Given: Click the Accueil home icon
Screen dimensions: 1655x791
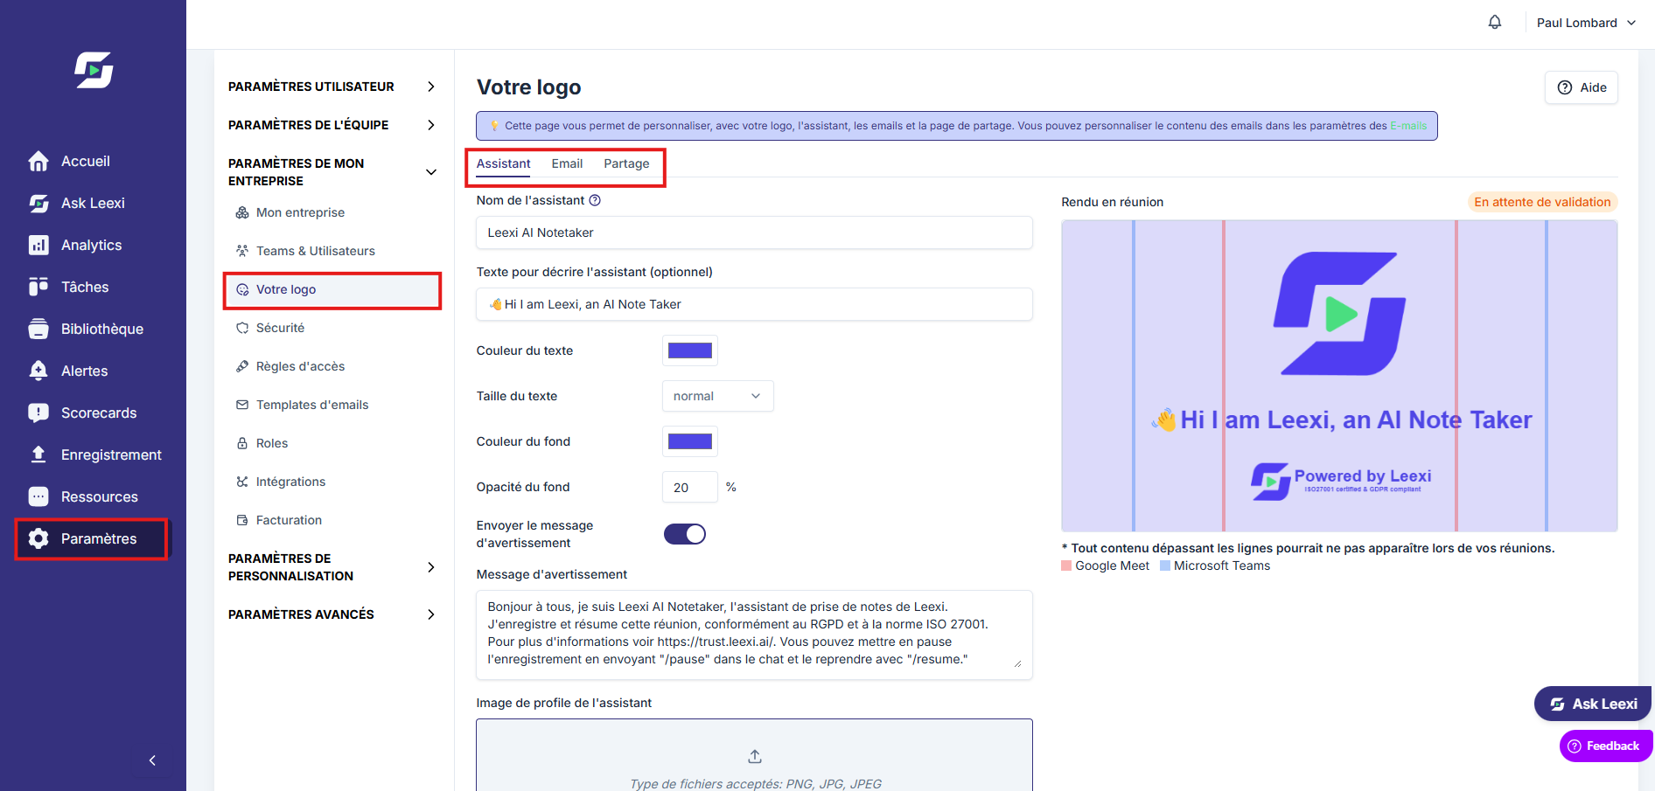Looking at the screenshot, I should 38,161.
